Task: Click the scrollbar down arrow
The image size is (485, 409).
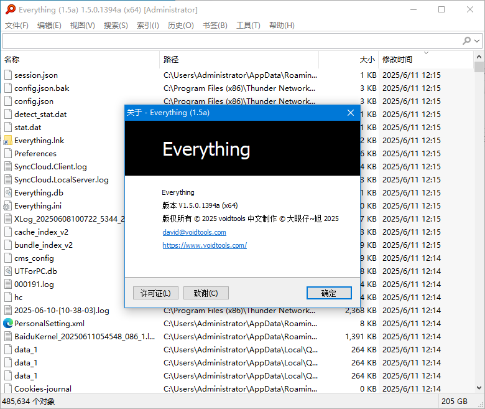Action: [x=479, y=388]
